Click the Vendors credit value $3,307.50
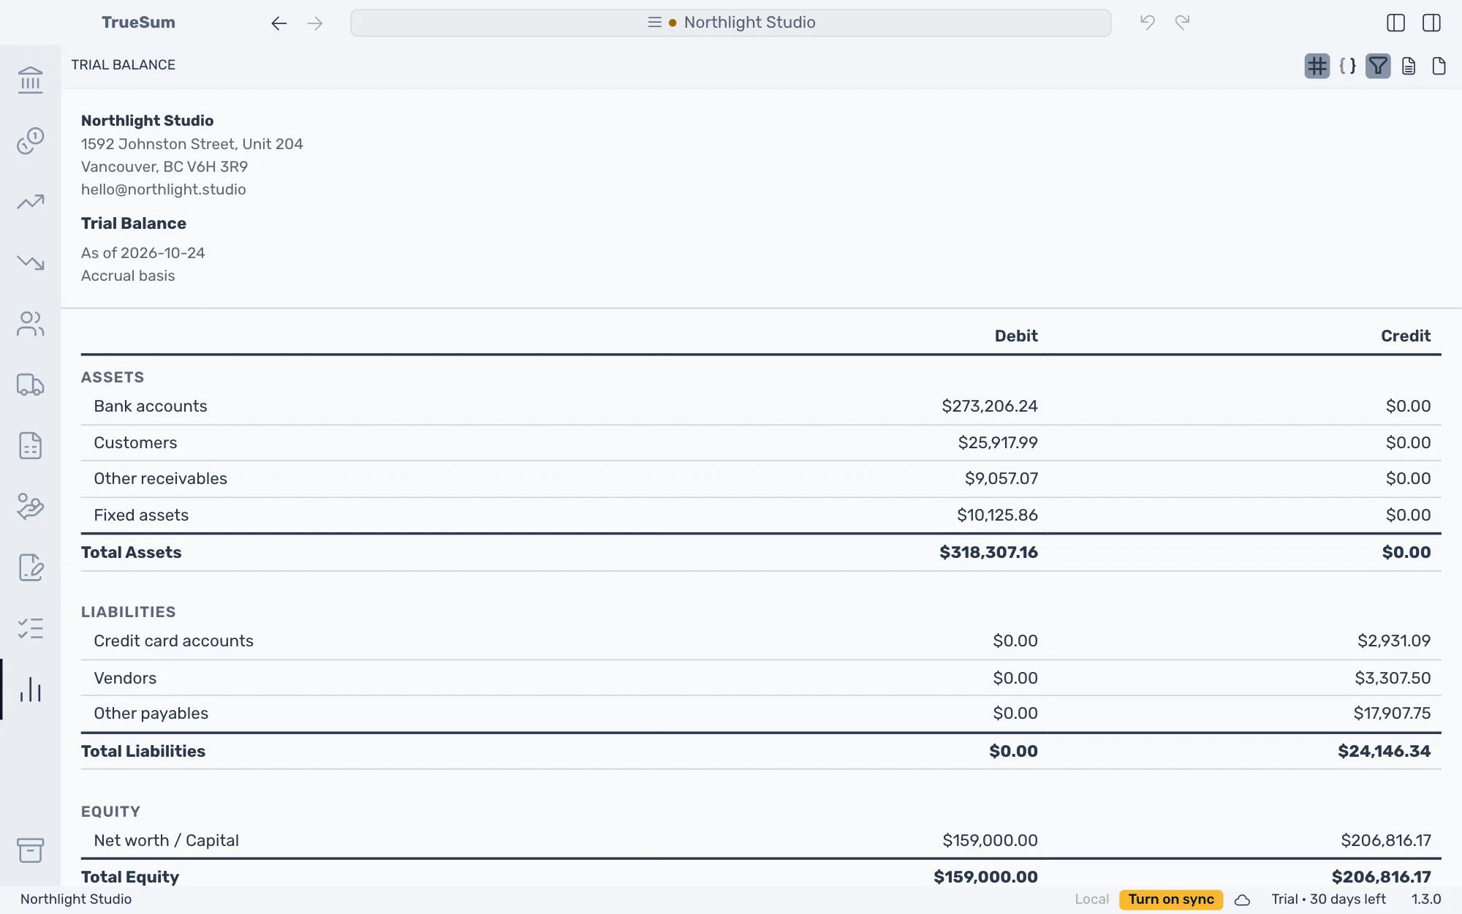Image resolution: width=1462 pixels, height=914 pixels. (1393, 679)
